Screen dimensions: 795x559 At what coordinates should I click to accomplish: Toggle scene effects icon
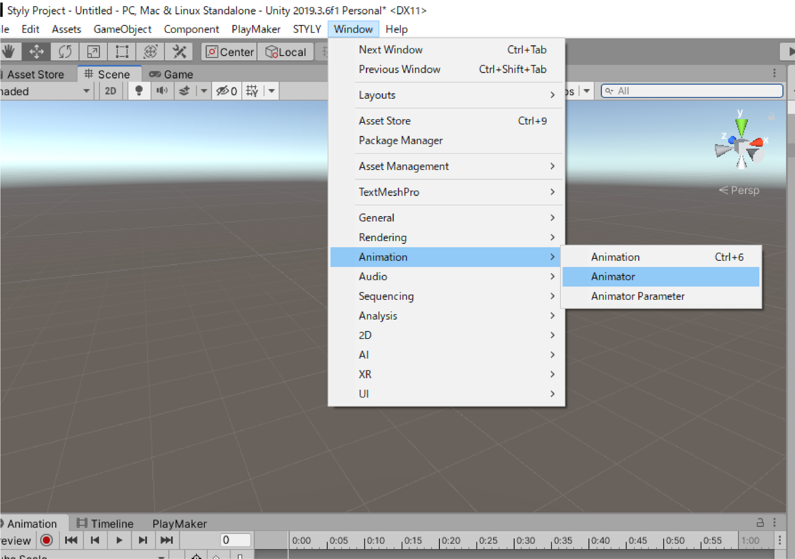click(x=184, y=91)
